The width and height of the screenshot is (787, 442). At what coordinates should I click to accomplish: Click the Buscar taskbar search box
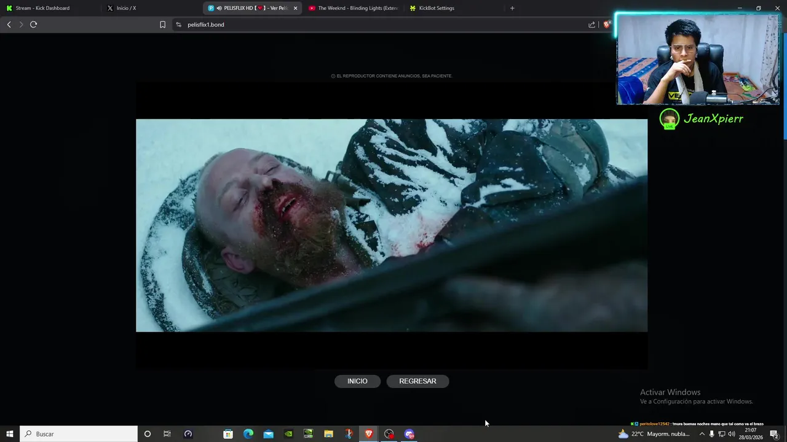pyautogui.click(x=79, y=434)
